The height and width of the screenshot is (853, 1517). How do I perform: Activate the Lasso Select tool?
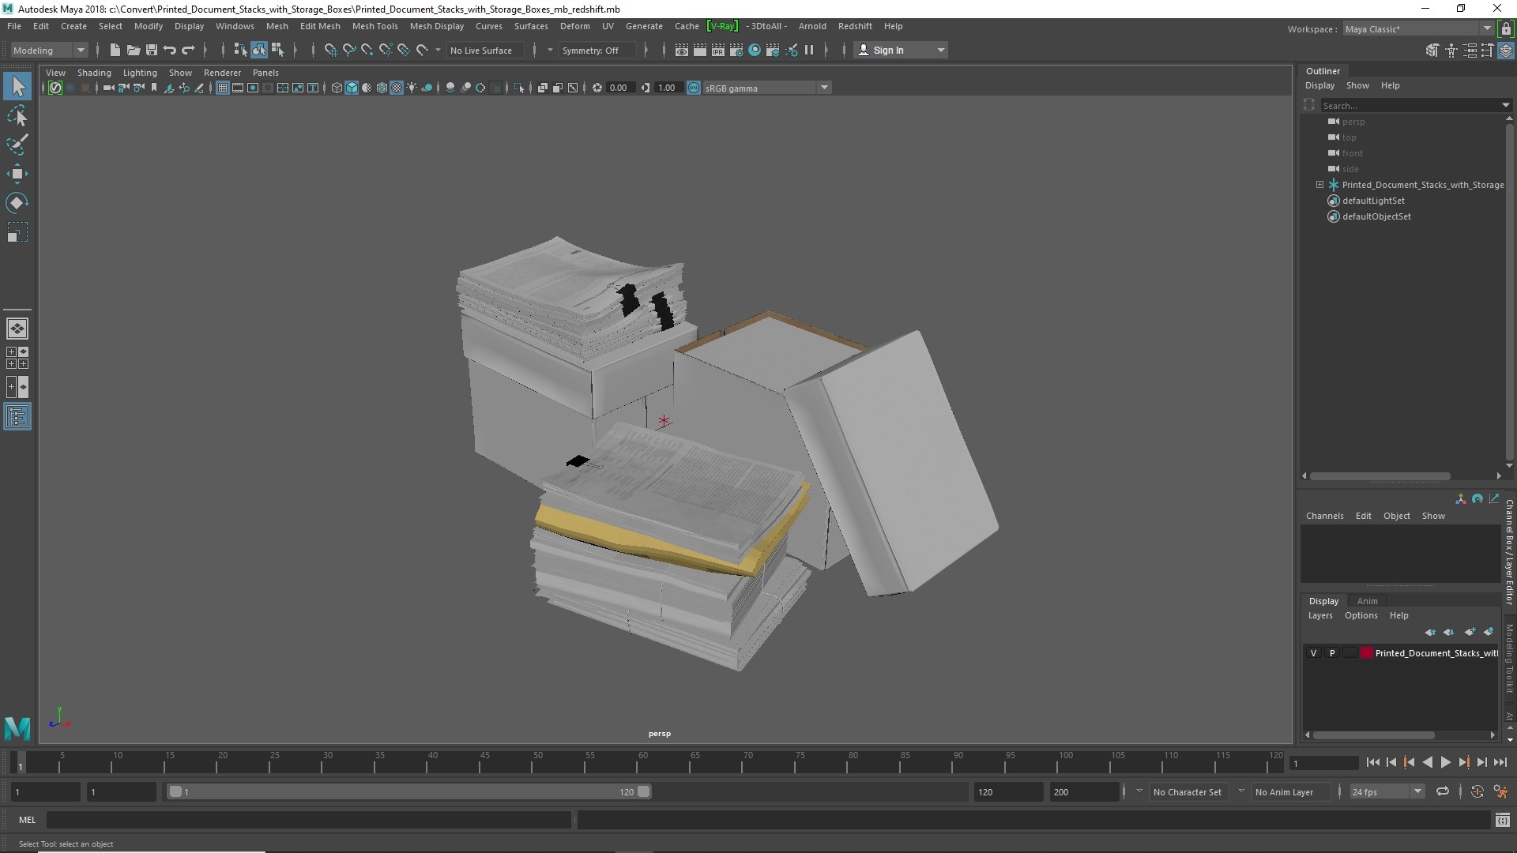click(x=17, y=115)
